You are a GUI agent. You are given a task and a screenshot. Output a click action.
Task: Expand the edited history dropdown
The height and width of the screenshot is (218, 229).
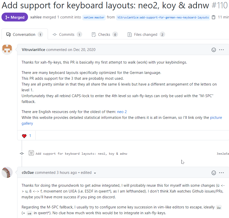(x=88, y=173)
